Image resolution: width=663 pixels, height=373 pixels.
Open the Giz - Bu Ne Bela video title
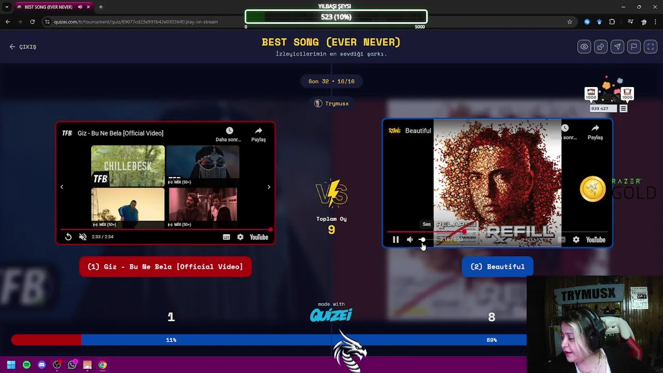(120, 133)
